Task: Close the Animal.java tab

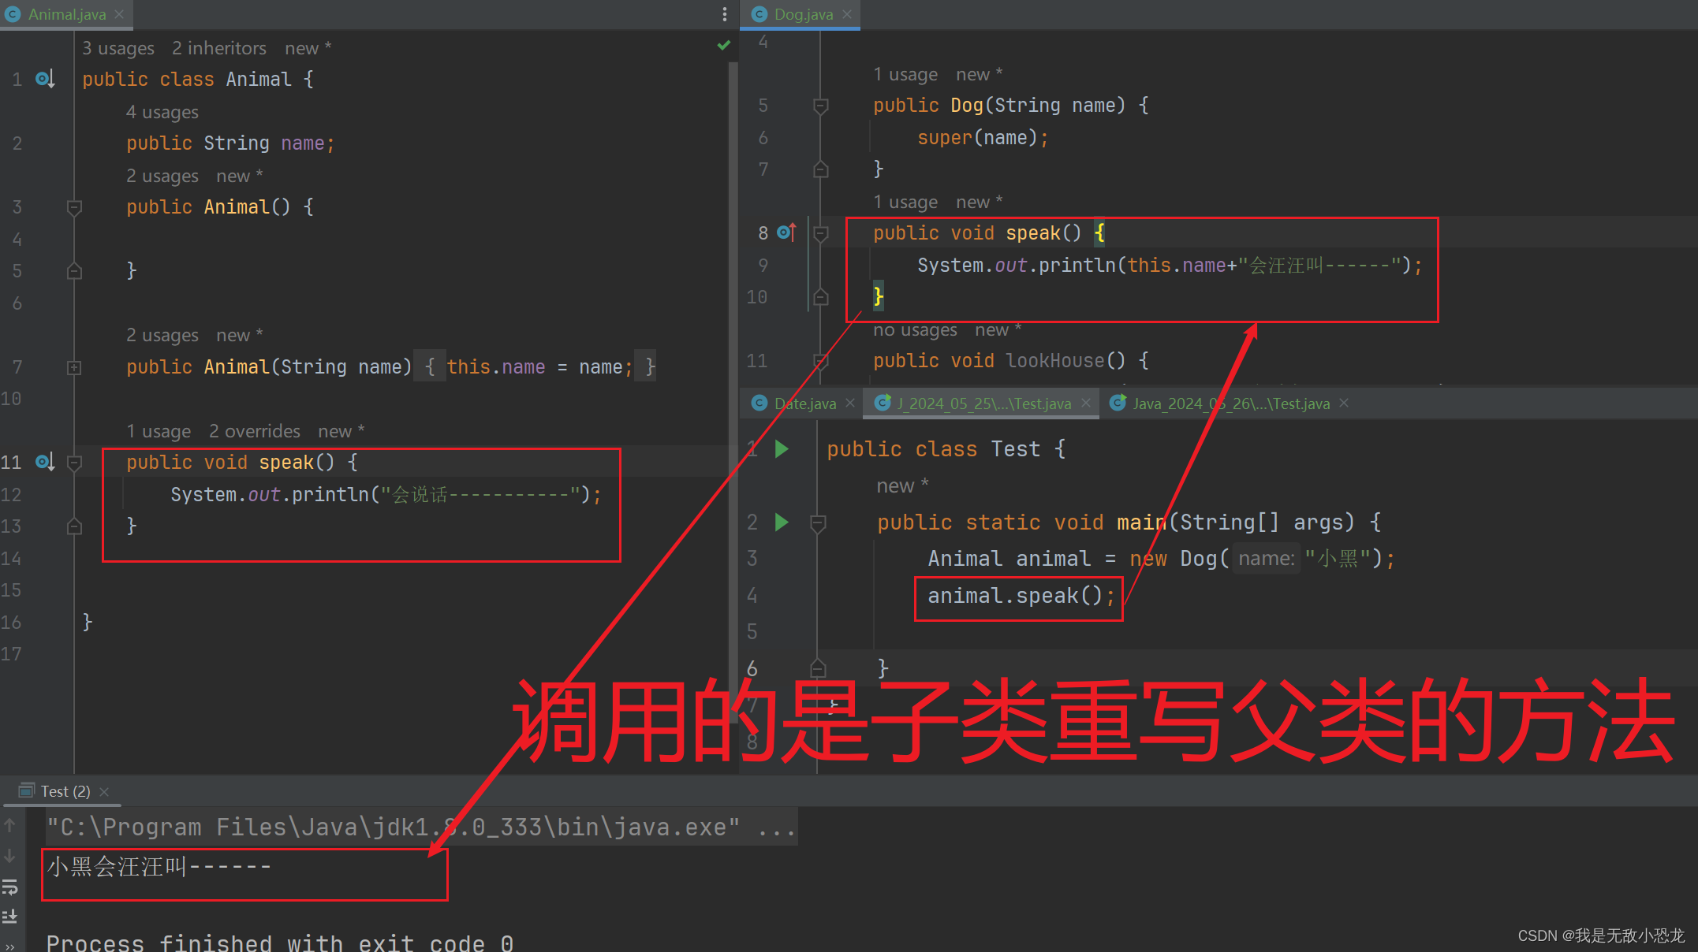Action: tap(119, 14)
